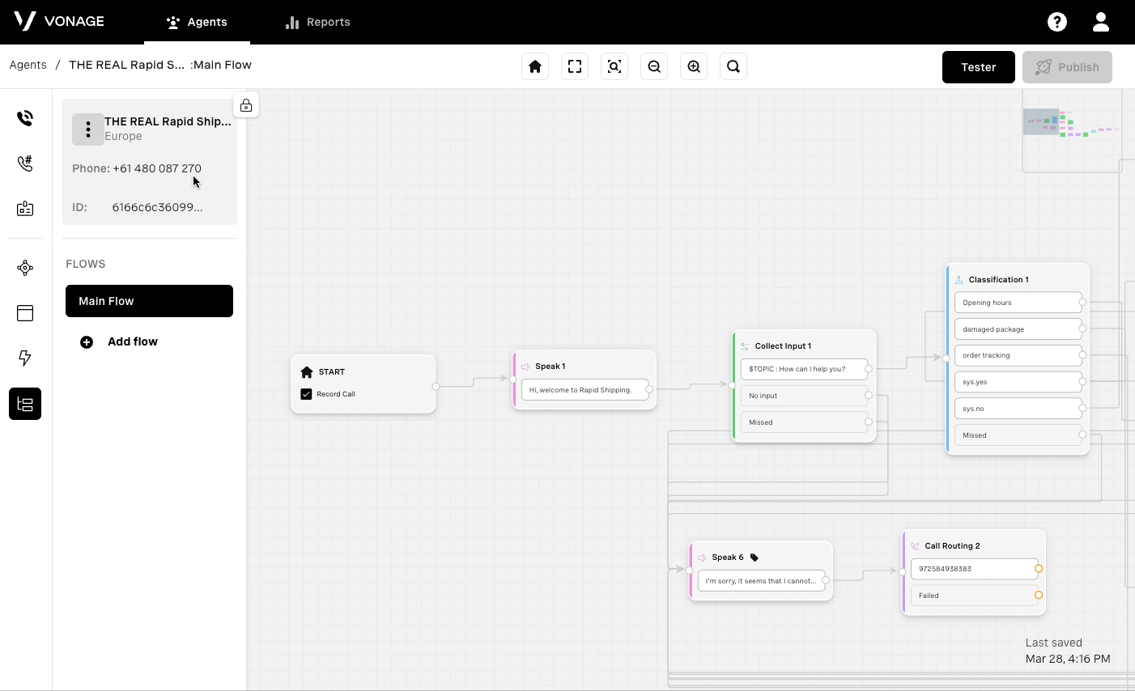This screenshot has height=691, width=1135.
Task: Go to Agents breadcrumb link
Action: [28, 65]
